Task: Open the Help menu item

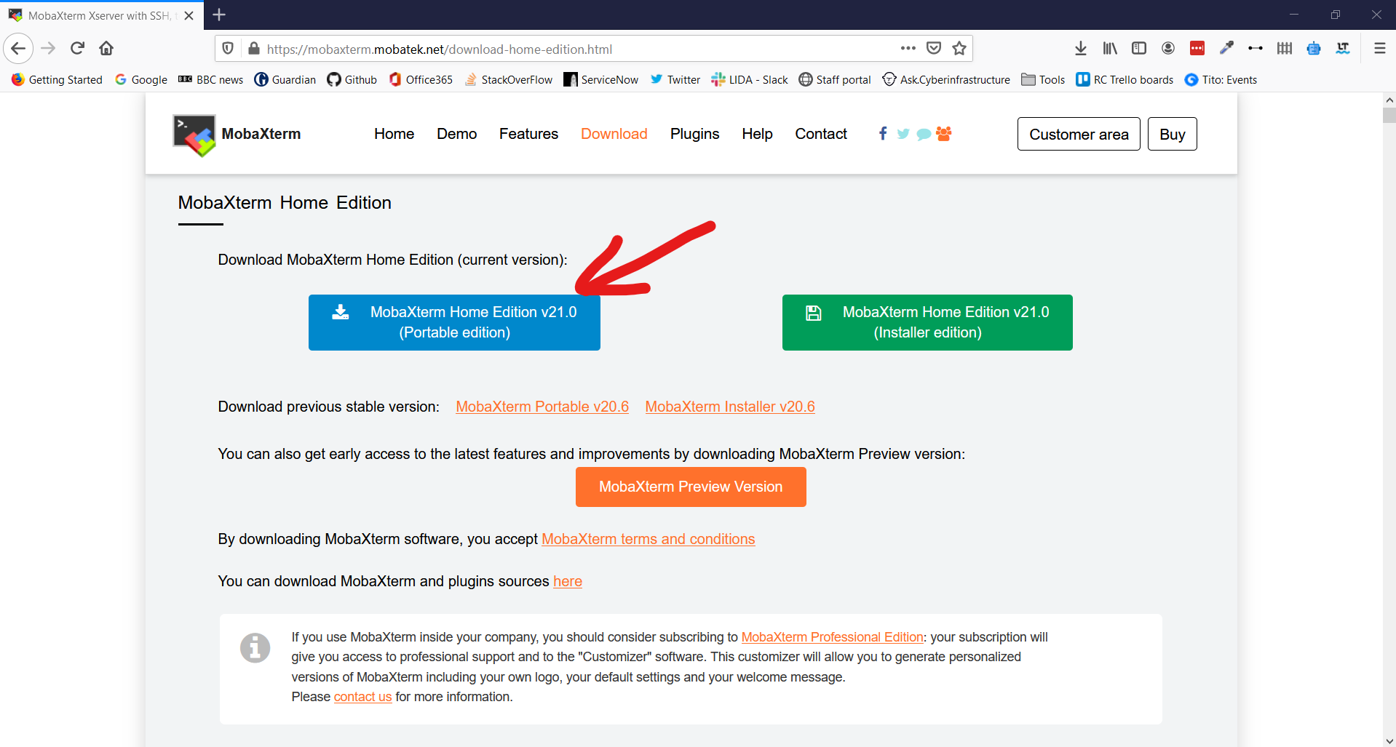Action: (x=757, y=134)
